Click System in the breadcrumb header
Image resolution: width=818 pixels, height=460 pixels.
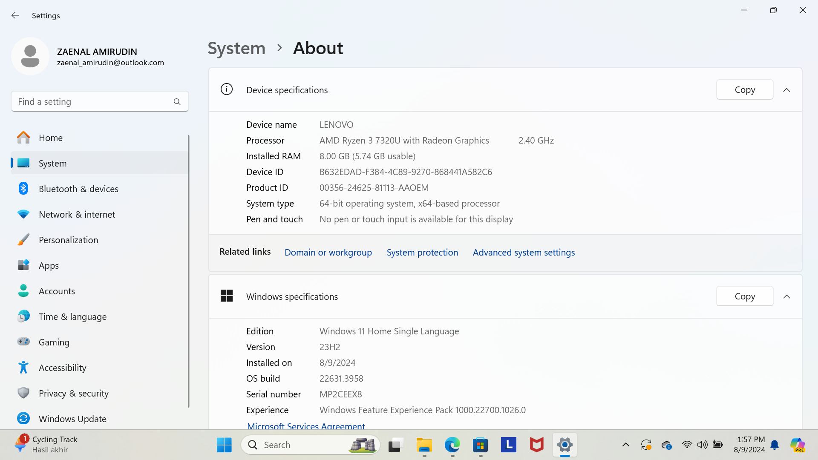coord(236,48)
